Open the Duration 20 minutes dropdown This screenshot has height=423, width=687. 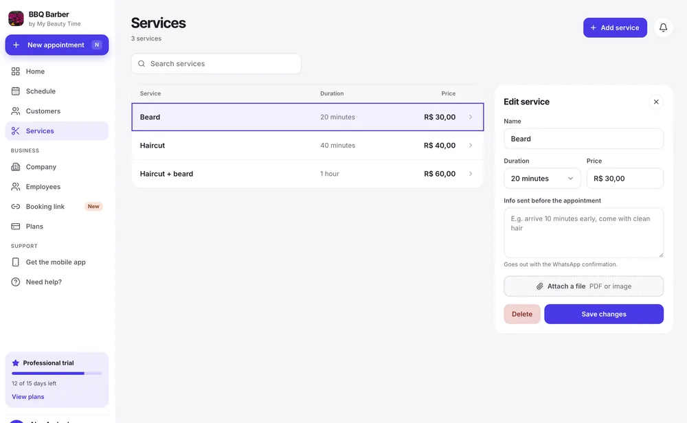pyautogui.click(x=542, y=179)
